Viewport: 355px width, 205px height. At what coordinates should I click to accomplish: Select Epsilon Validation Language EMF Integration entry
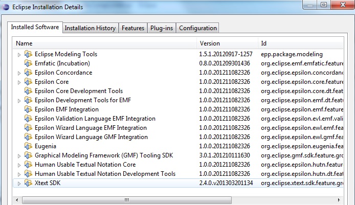click(95, 119)
